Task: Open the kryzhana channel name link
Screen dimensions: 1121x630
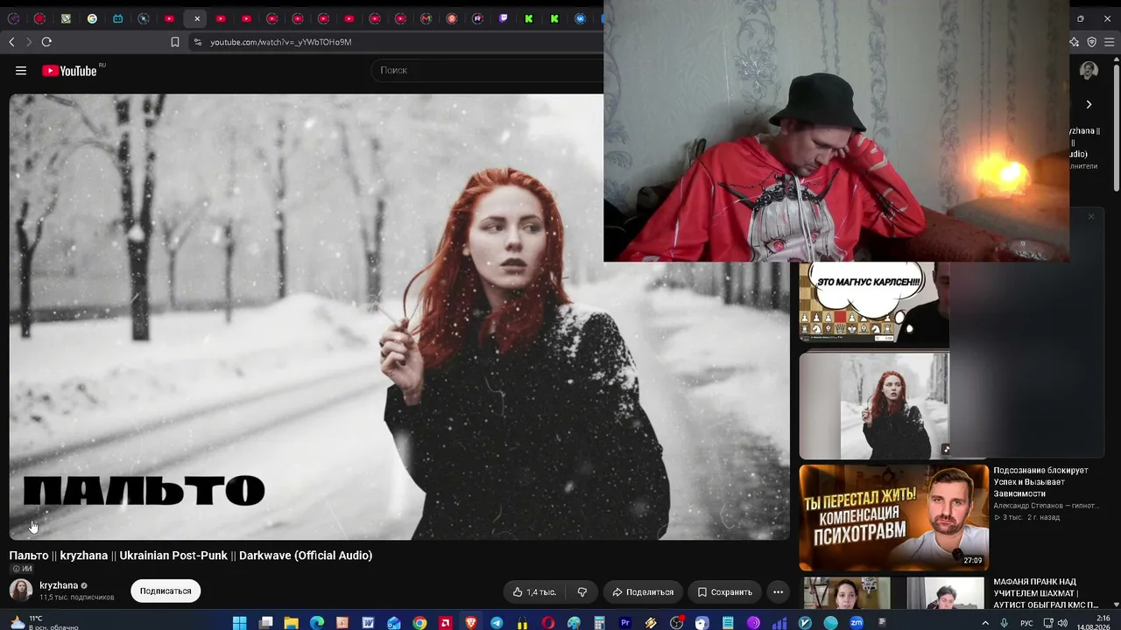Action: pos(59,585)
